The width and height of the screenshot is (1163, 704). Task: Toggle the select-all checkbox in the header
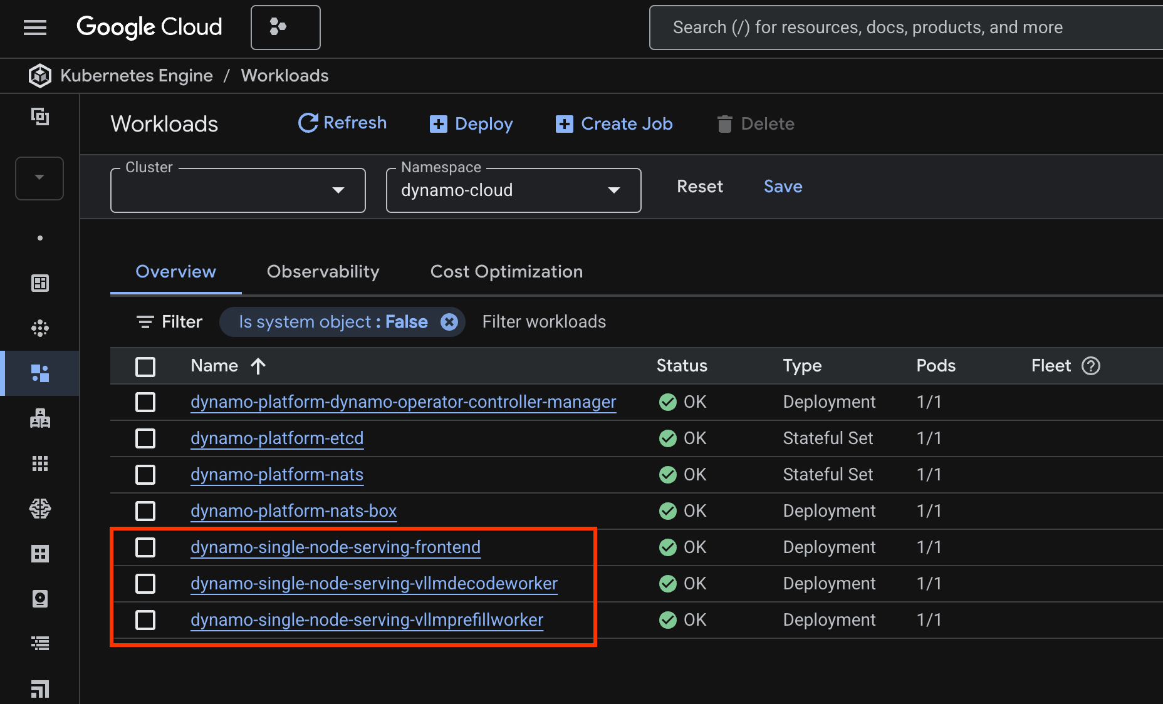[145, 366]
